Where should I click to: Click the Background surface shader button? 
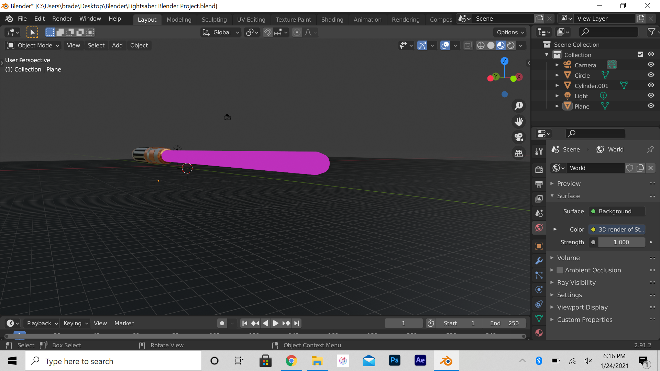click(x=617, y=211)
